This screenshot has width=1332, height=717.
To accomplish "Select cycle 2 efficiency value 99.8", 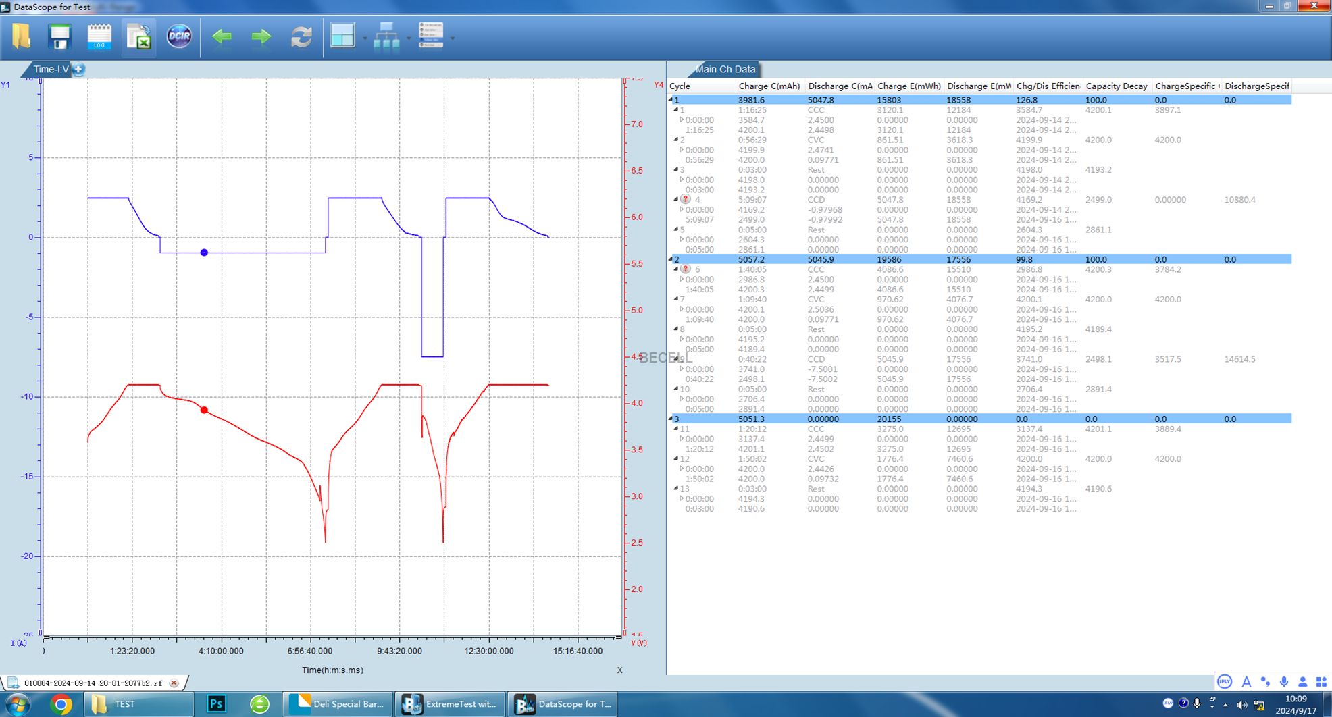I will point(1024,259).
